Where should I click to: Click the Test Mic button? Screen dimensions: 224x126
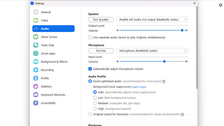101,51
